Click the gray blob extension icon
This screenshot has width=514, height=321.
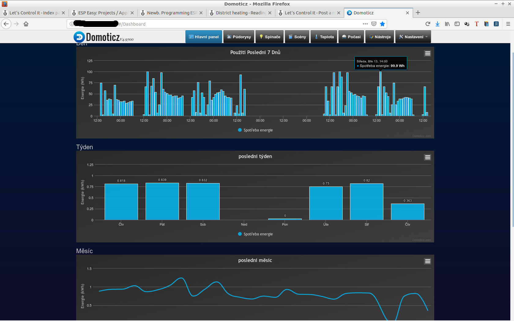[x=467, y=24]
